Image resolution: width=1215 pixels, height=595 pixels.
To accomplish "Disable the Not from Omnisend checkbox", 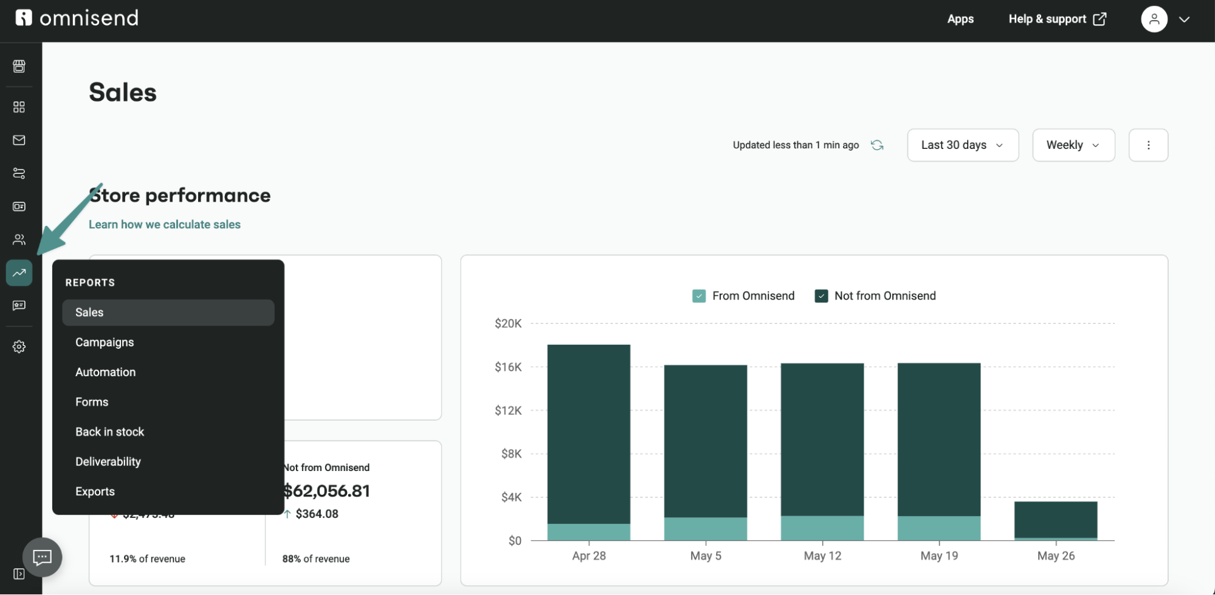I will pyautogui.click(x=822, y=295).
